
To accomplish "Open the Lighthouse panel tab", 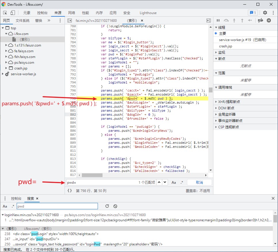I will (x=148, y=13).
